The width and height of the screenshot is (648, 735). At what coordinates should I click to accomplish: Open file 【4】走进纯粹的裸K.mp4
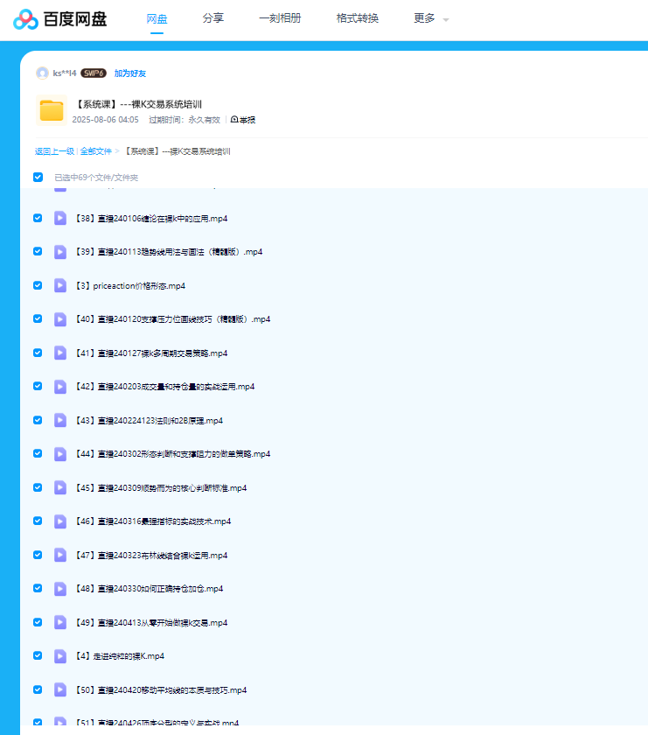(x=120, y=656)
